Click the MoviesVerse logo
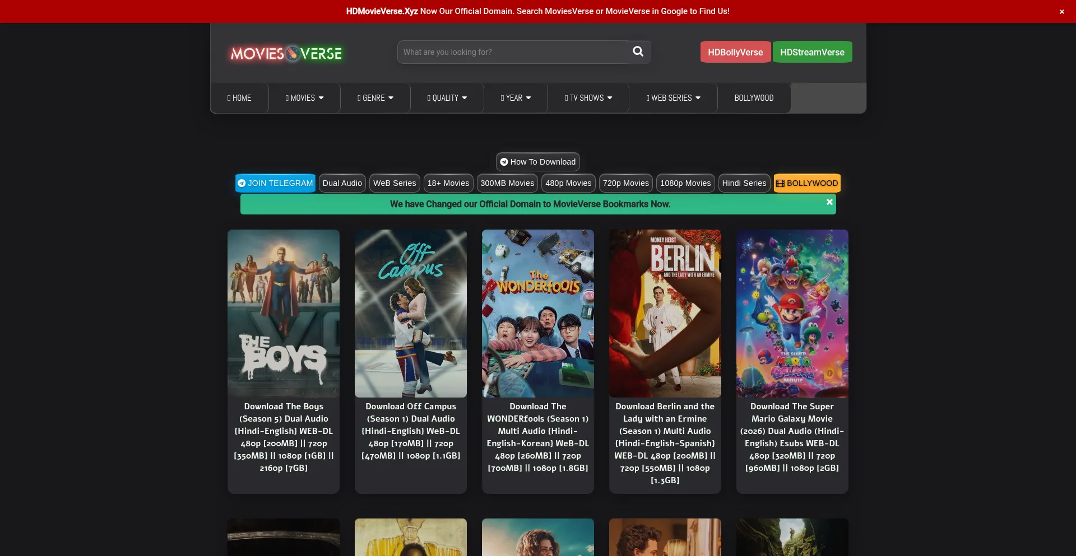 286,53
